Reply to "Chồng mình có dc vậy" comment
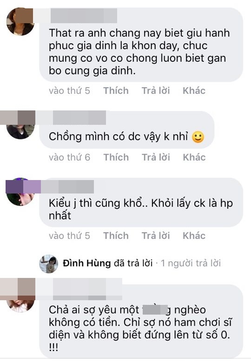This screenshot has height=361, width=251. (x=156, y=157)
